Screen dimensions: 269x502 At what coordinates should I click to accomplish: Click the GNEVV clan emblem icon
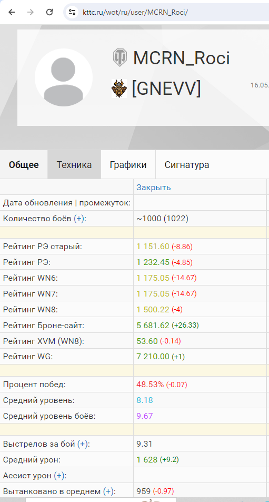click(x=119, y=88)
